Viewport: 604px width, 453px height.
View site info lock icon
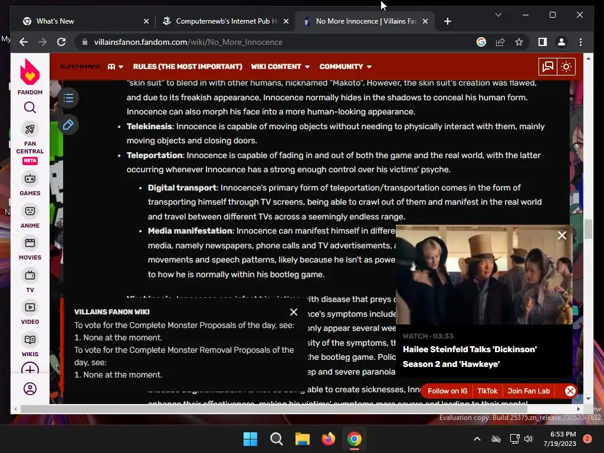pos(85,42)
